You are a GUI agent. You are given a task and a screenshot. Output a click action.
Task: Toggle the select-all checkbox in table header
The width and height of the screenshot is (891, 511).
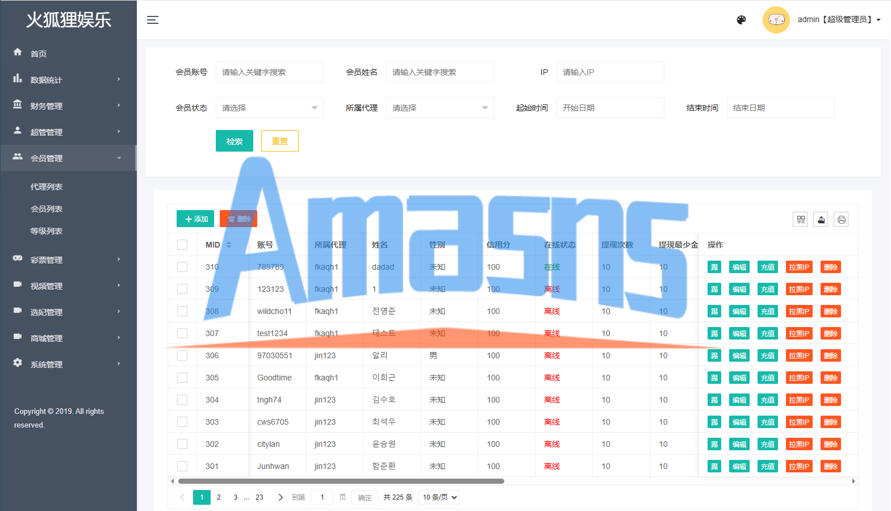(x=182, y=245)
